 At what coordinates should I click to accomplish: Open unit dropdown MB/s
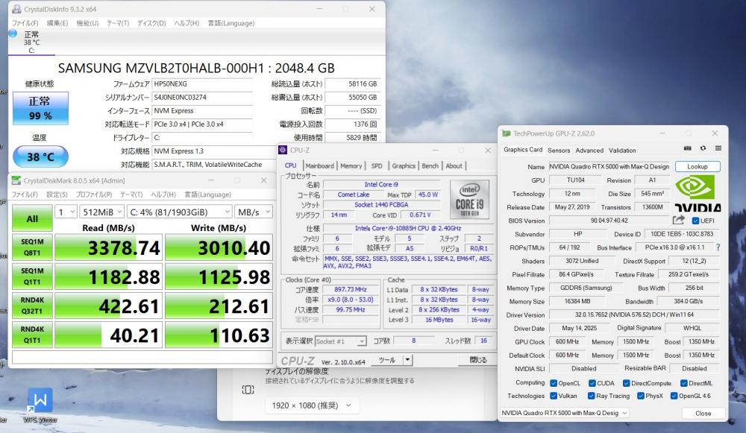(x=254, y=212)
